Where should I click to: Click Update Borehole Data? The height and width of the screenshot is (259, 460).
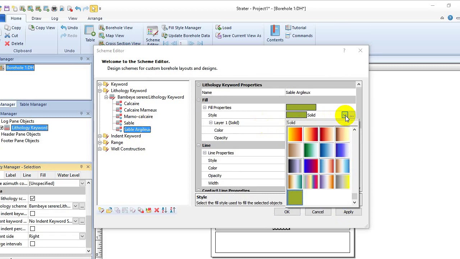coord(185,36)
